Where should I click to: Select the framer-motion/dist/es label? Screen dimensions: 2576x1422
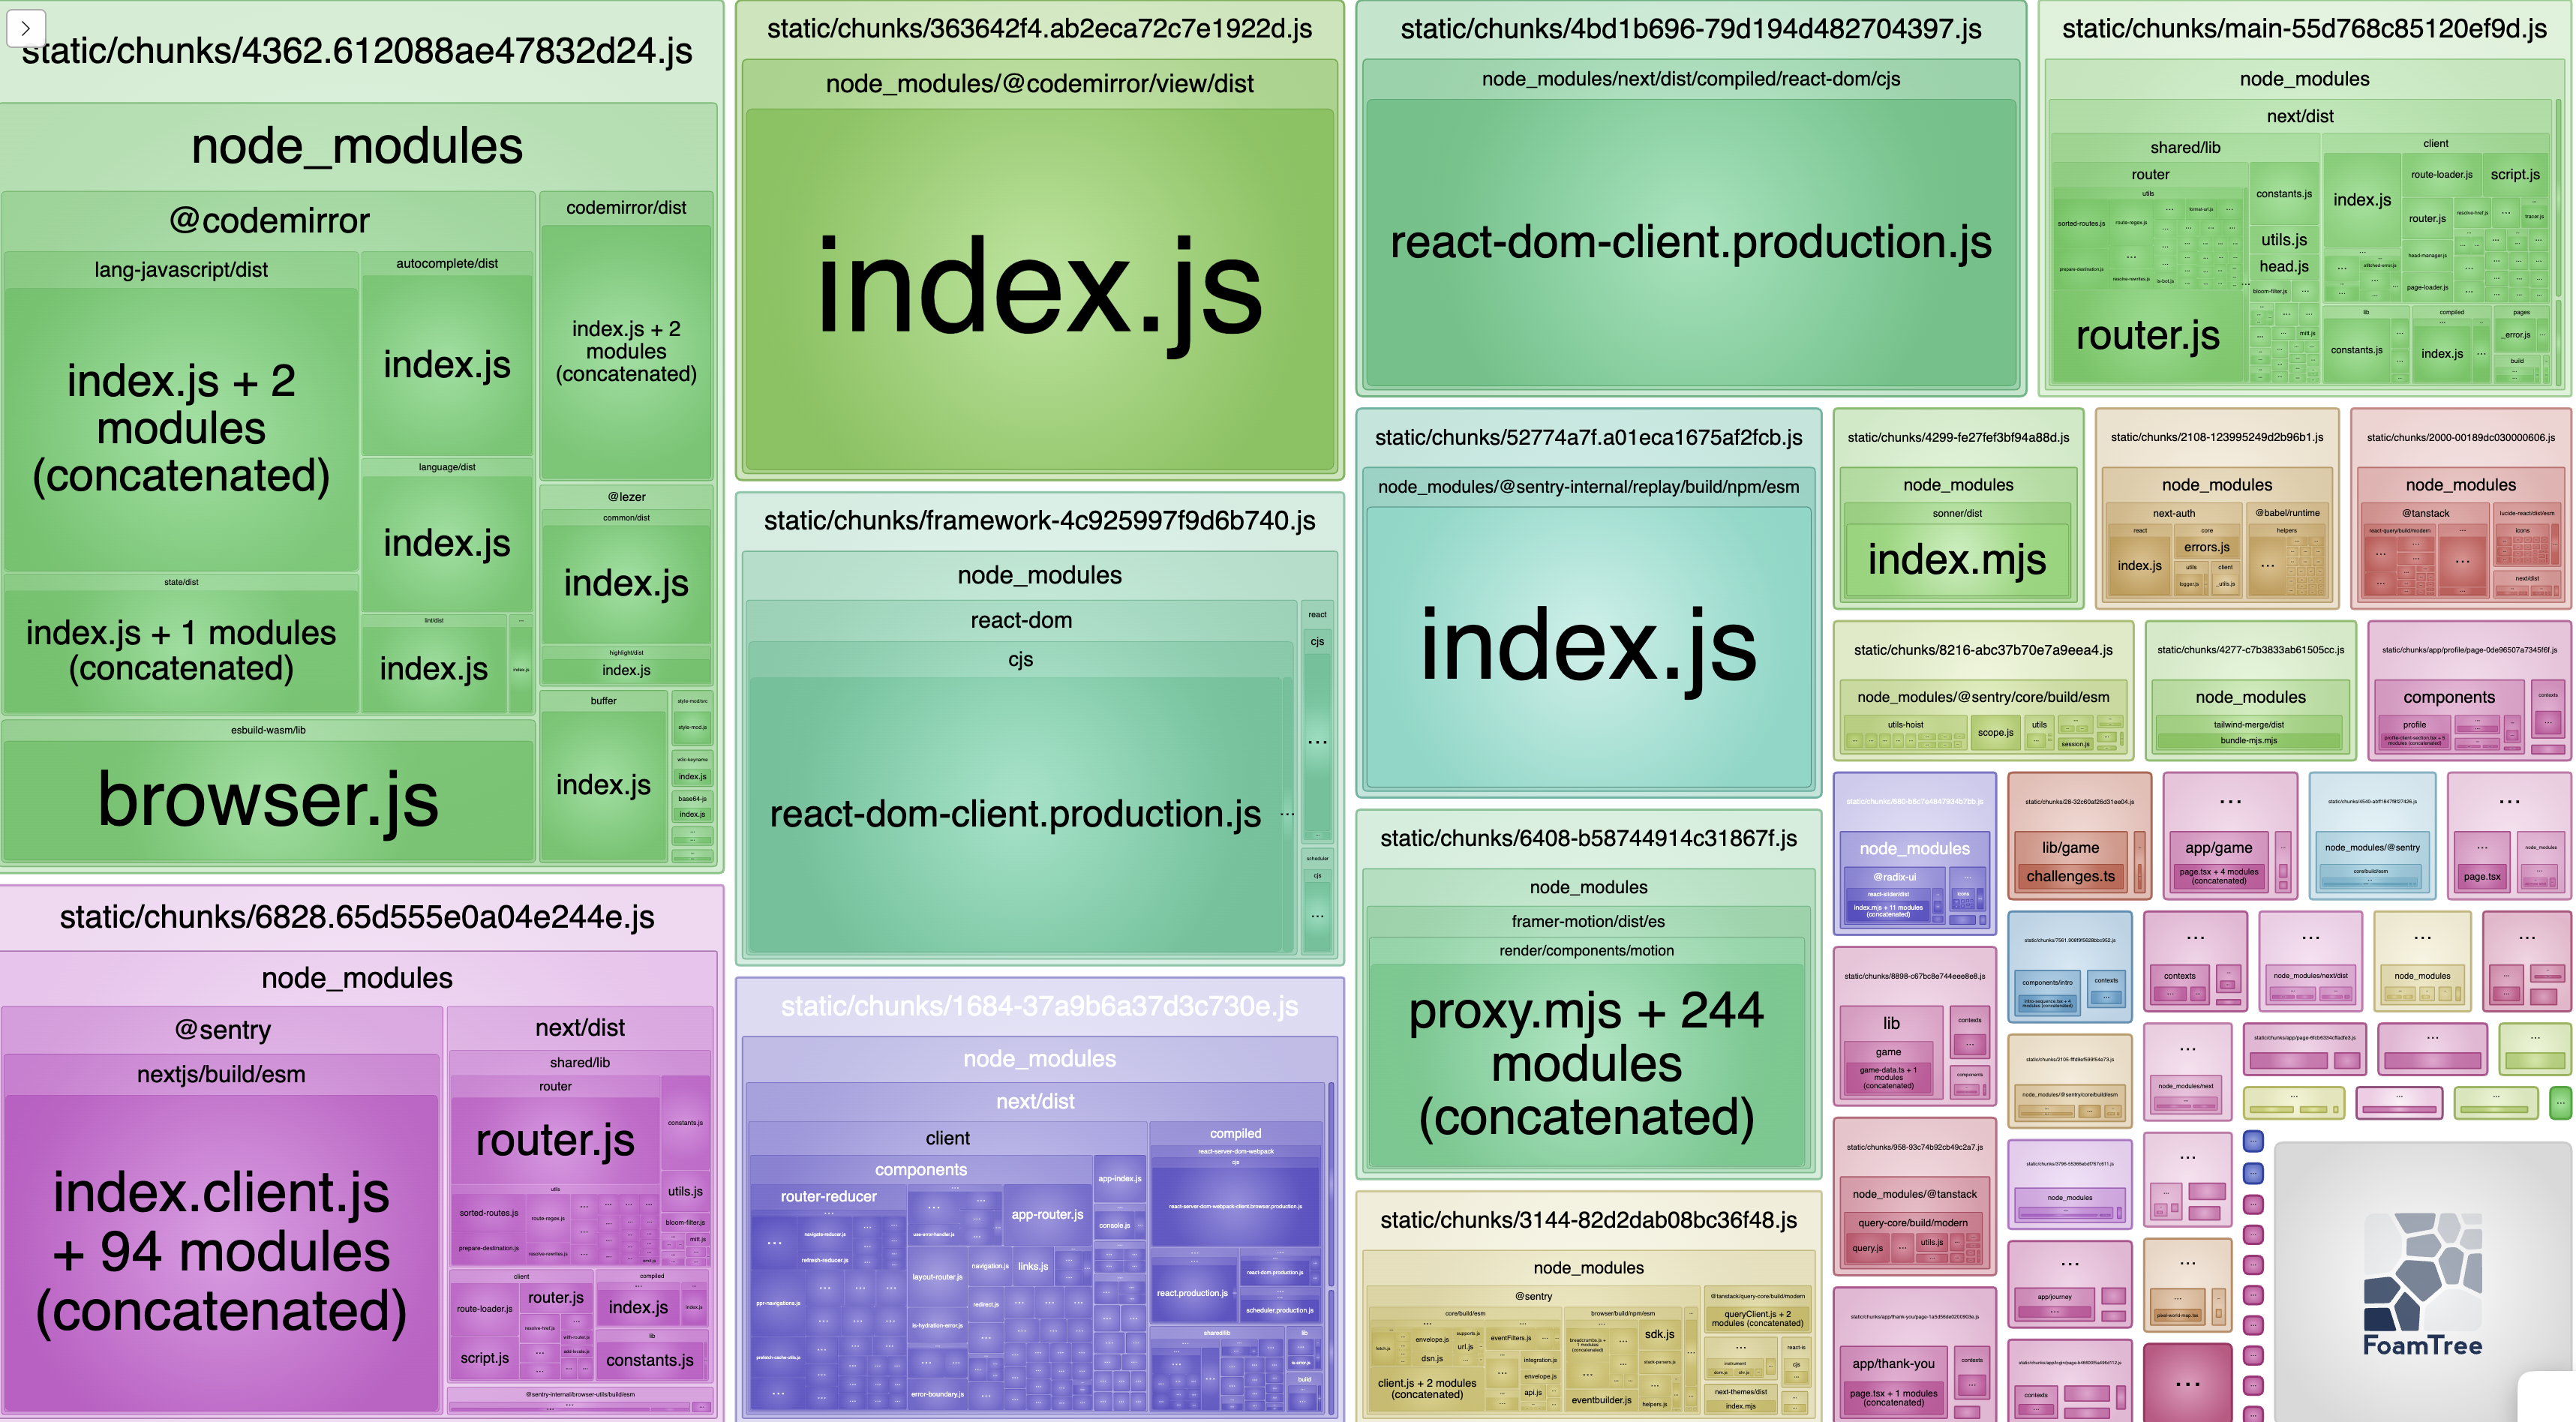click(x=1588, y=921)
